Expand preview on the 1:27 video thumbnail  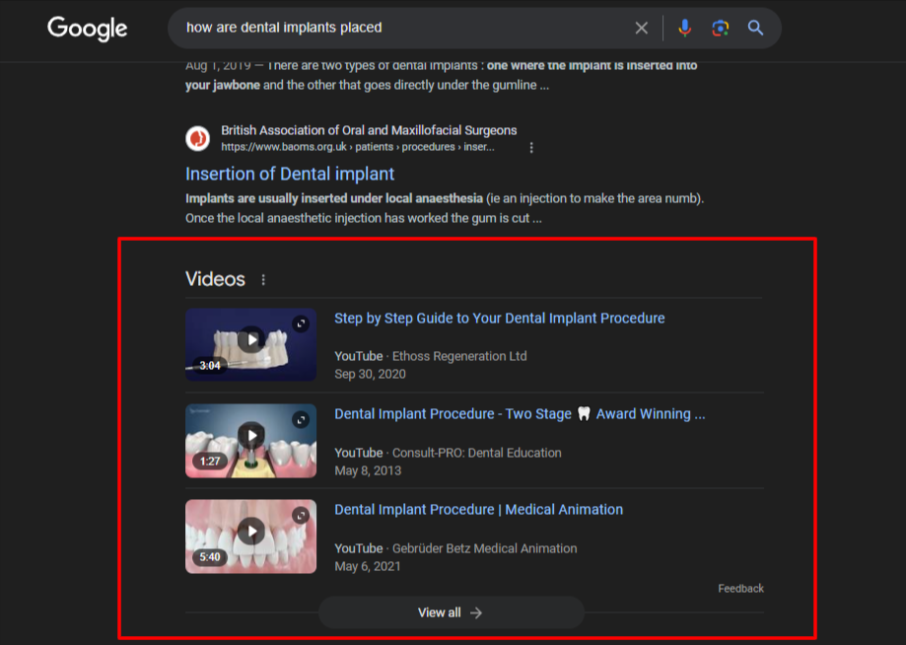(301, 419)
